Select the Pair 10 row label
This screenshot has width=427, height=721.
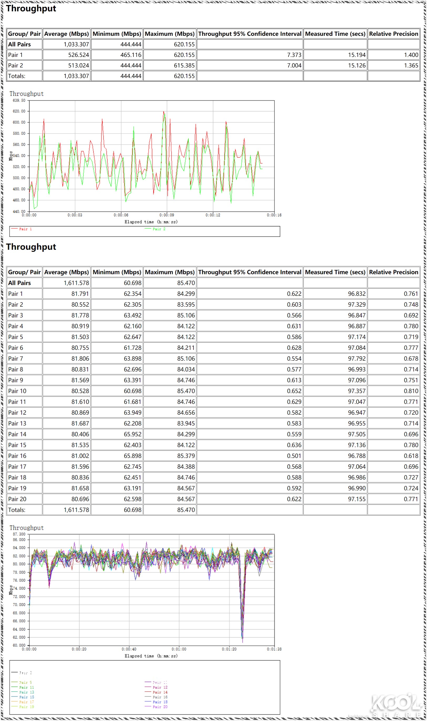[x=17, y=391]
